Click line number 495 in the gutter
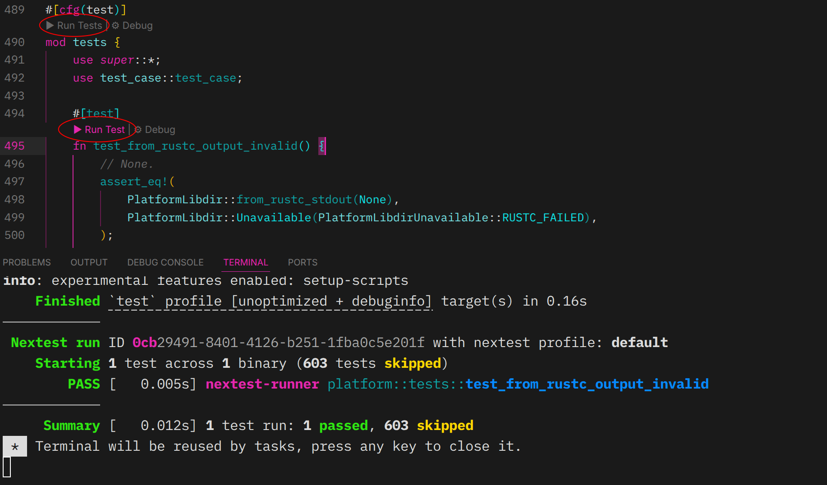827x485 pixels. (x=14, y=146)
